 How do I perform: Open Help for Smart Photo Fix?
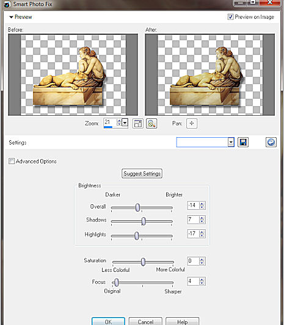182,321
